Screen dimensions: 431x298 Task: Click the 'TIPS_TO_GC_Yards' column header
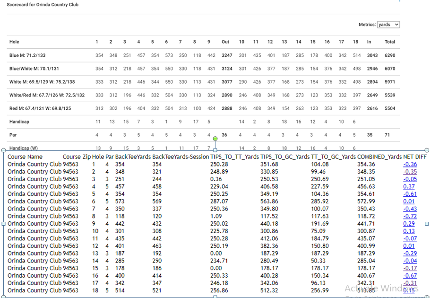click(x=285, y=157)
